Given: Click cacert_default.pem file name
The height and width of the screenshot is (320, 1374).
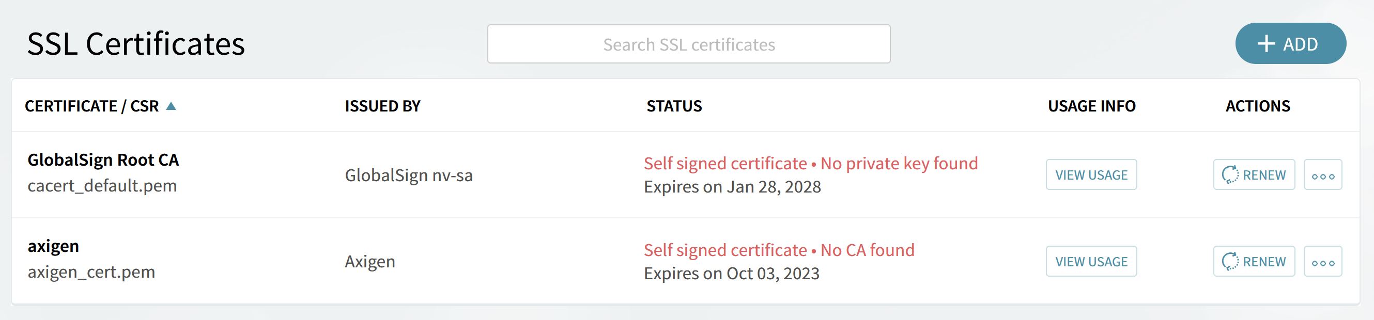Looking at the screenshot, I should click(x=102, y=186).
